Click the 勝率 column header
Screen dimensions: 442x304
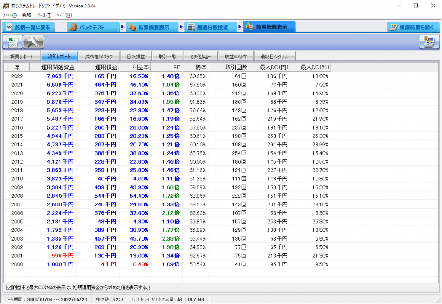195,67
